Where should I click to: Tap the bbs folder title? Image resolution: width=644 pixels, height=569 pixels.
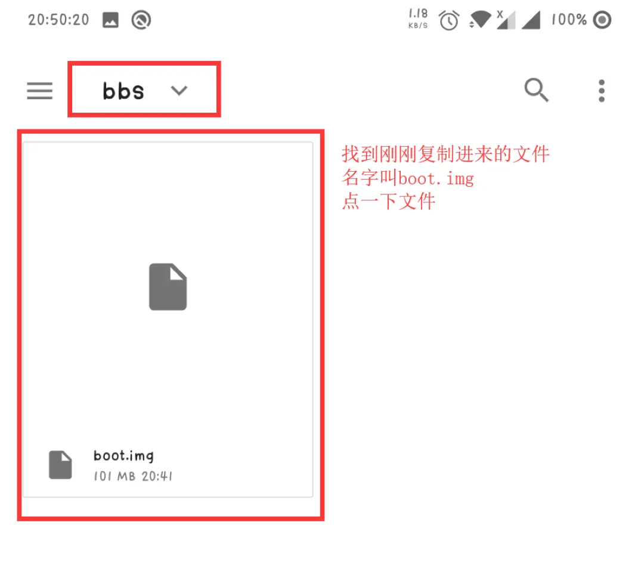123,91
